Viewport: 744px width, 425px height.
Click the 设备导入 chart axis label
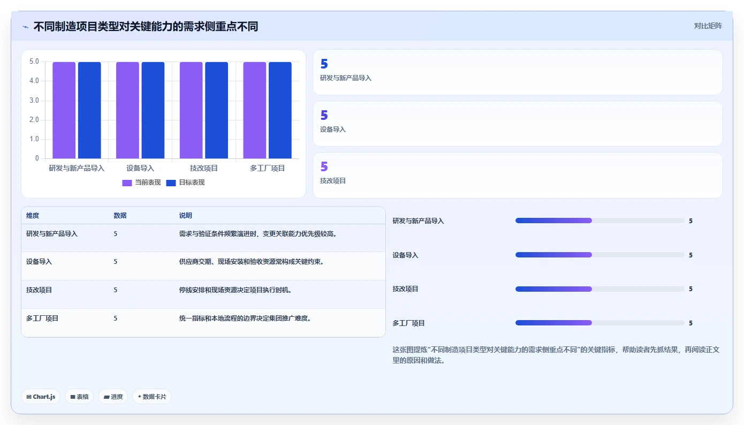click(x=140, y=168)
